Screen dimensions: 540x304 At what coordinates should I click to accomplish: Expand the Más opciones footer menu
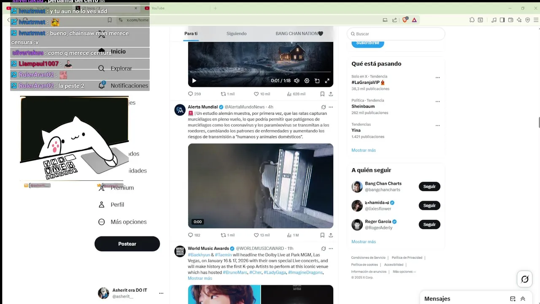click(404, 271)
